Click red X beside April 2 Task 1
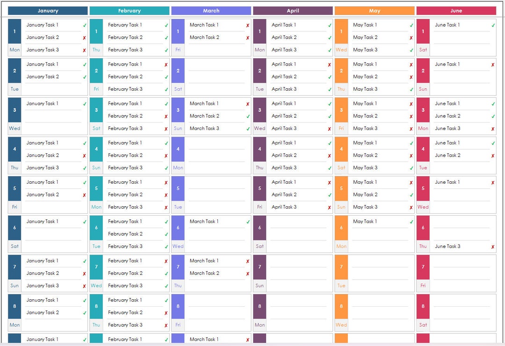 pos(330,65)
